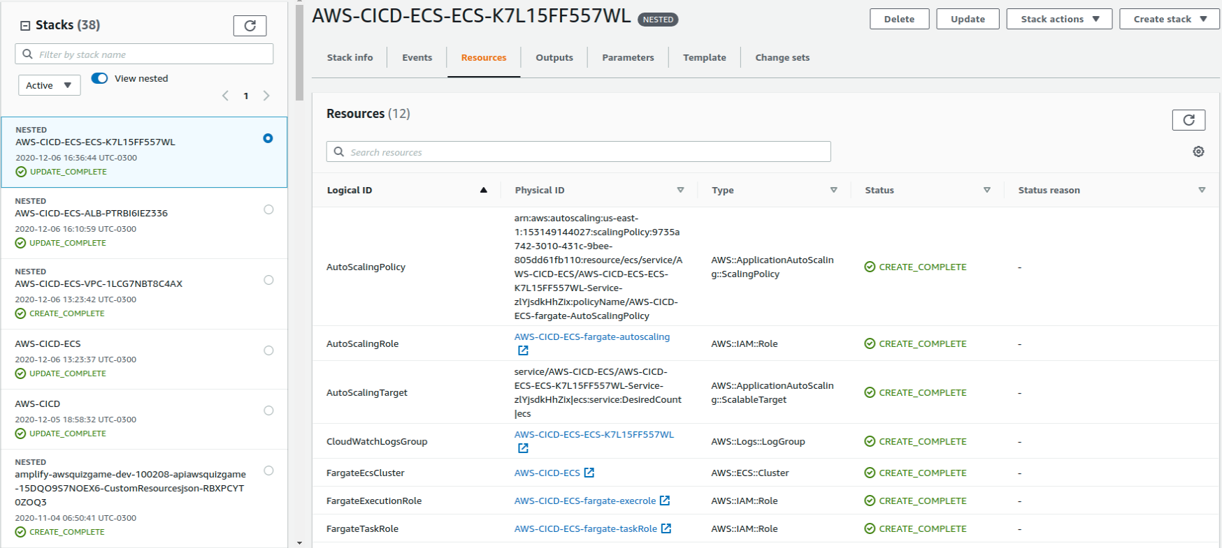Click the AWS::ECS::Cluster type cell

click(750, 473)
